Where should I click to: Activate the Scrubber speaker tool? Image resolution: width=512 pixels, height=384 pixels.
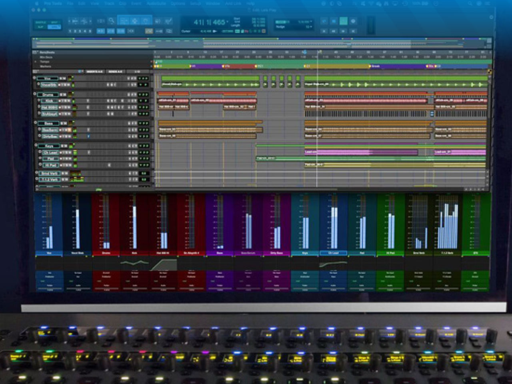pyautogui.click(x=158, y=21)
